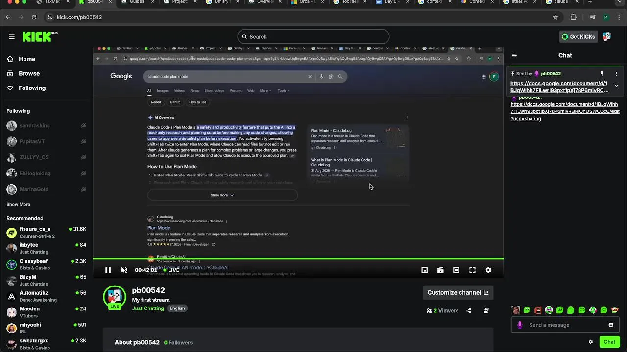Click the Classybeef channel avatar
This screenshot has height=352, width=627.
click(x=11, y=264)
